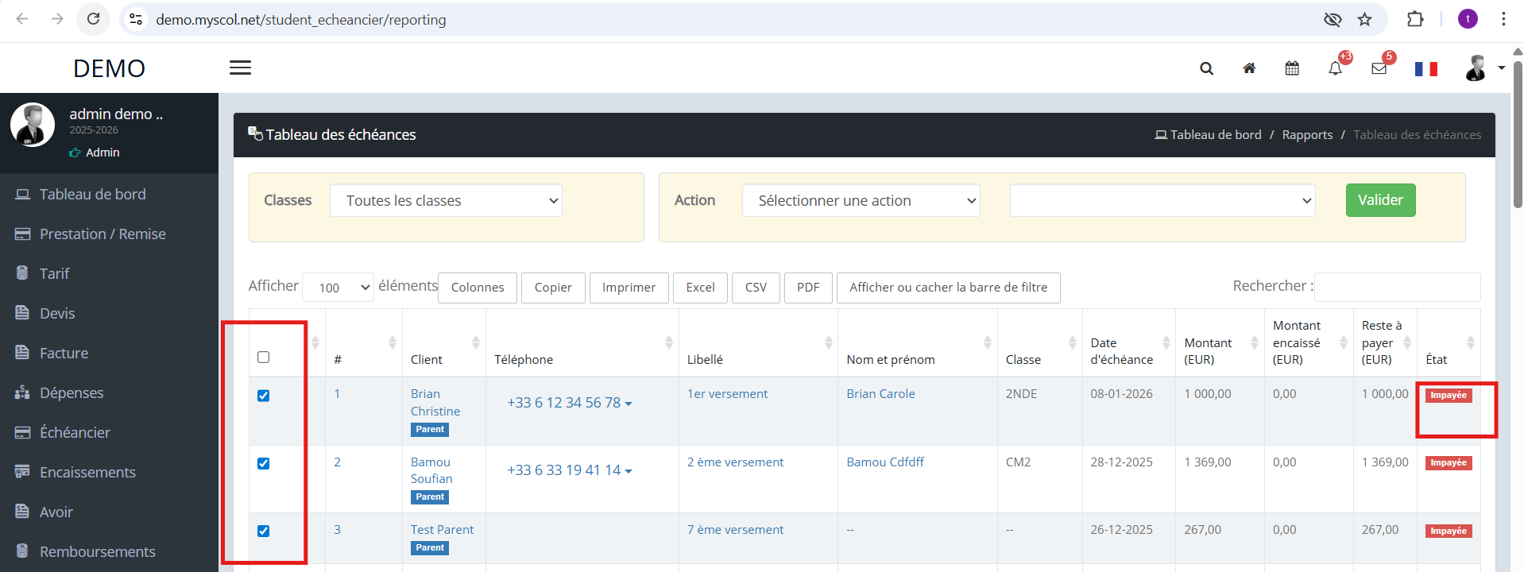Uncheck the checkbox for row 1 Brian Christine
This screenshot has width=1524, height=572.
264,396
